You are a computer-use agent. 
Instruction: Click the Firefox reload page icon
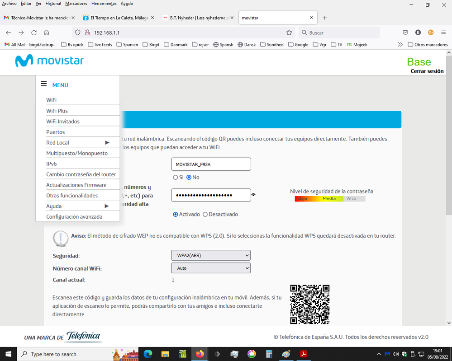click(34, 33)
